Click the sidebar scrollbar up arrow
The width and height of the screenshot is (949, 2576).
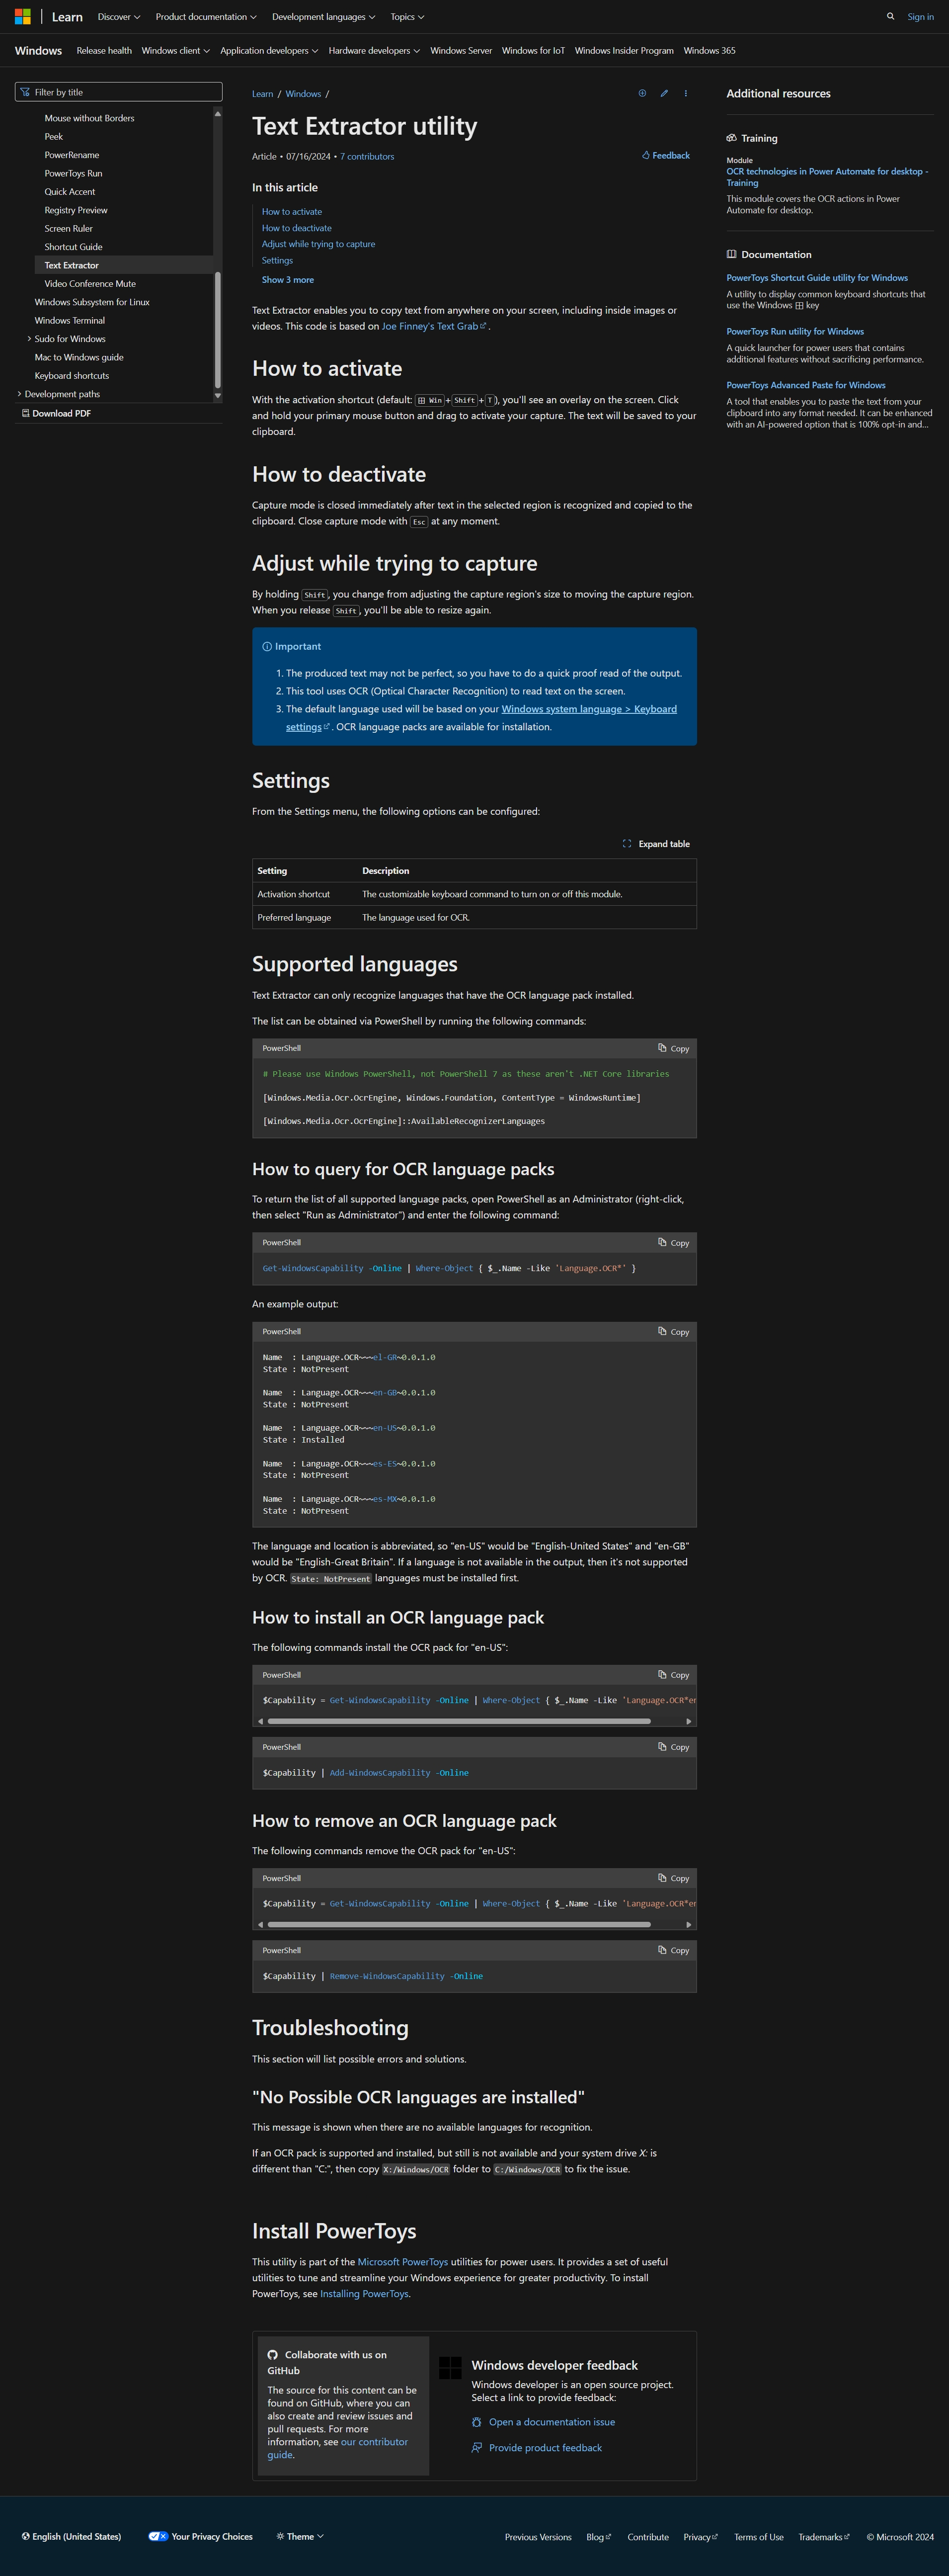pos(218,113)
